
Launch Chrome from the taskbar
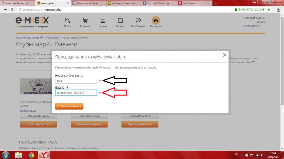point(31,155)
